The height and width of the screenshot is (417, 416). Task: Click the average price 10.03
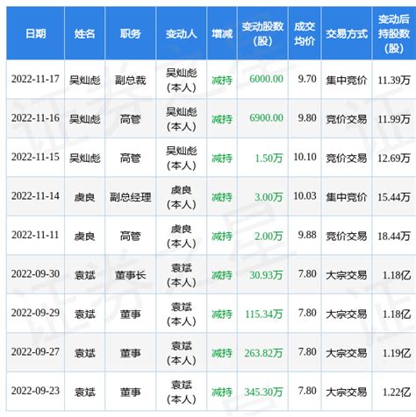(305, 196)
